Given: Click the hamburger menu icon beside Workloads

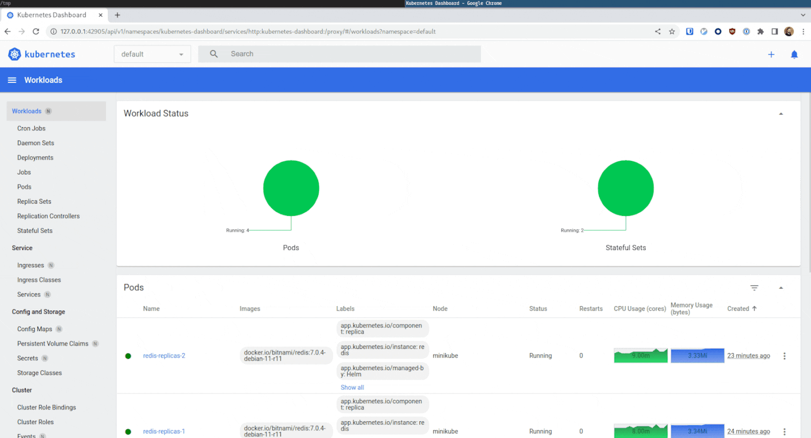Looking at the screenshot, I should pyautogui.click(x=12, y=80).
